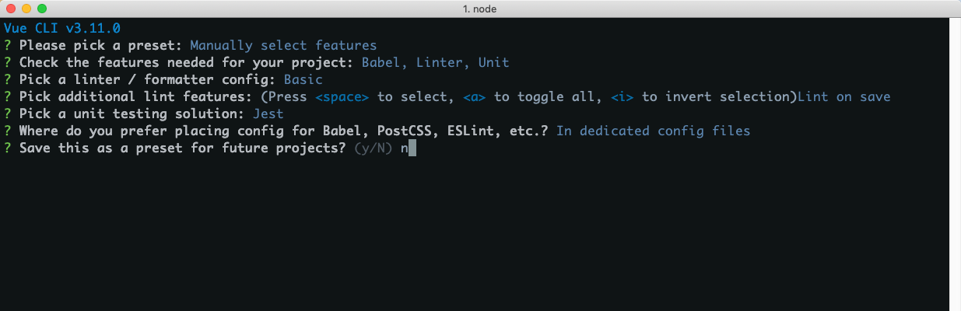The image size is (961, 311).
Task: Click the question mark before "Please pick a preset"
Action: (7, 45)
